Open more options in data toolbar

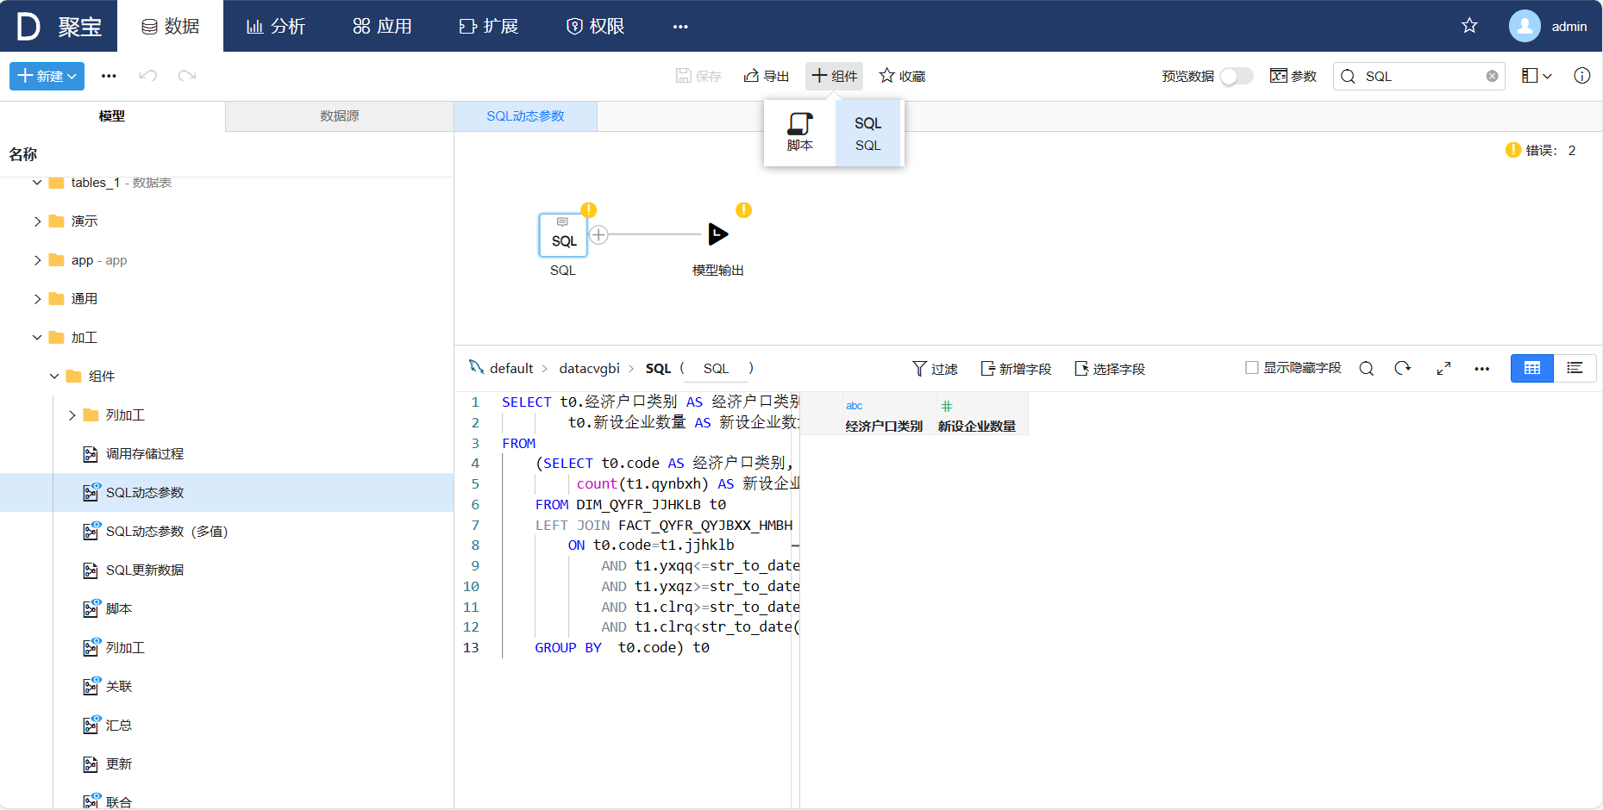pos(1482,369)
